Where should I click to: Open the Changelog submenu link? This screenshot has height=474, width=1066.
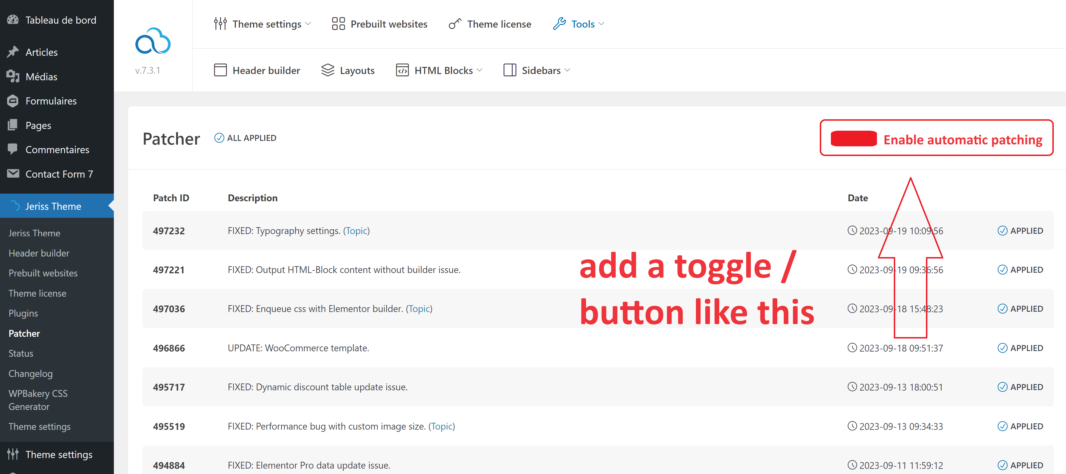31,374
